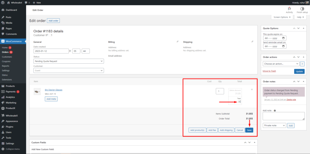Click the Add meta button
310x154 pixels.
point(51,99)
